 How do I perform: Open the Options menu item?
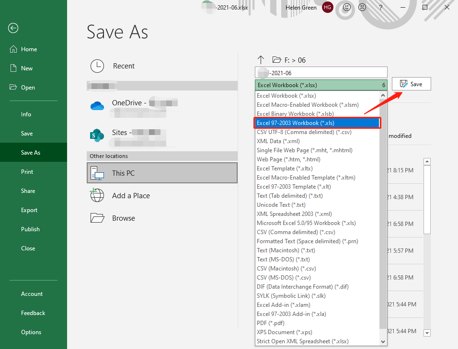[x=31, y=332]
